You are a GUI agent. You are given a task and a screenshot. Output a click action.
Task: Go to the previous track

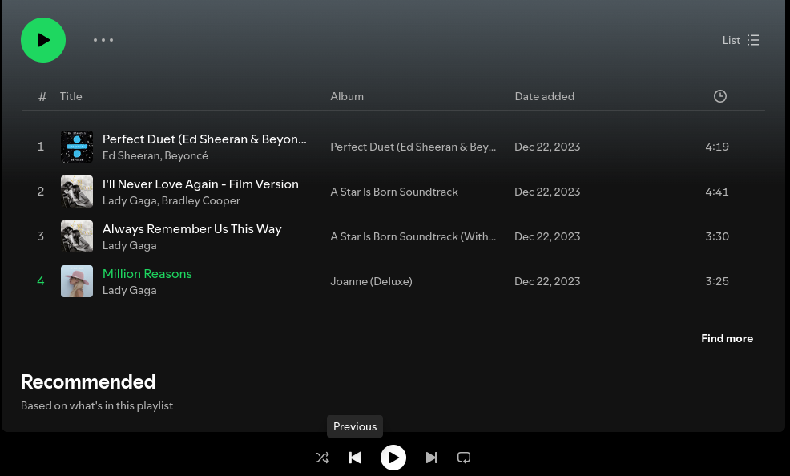pyautogui.click(x=355, y=458)
